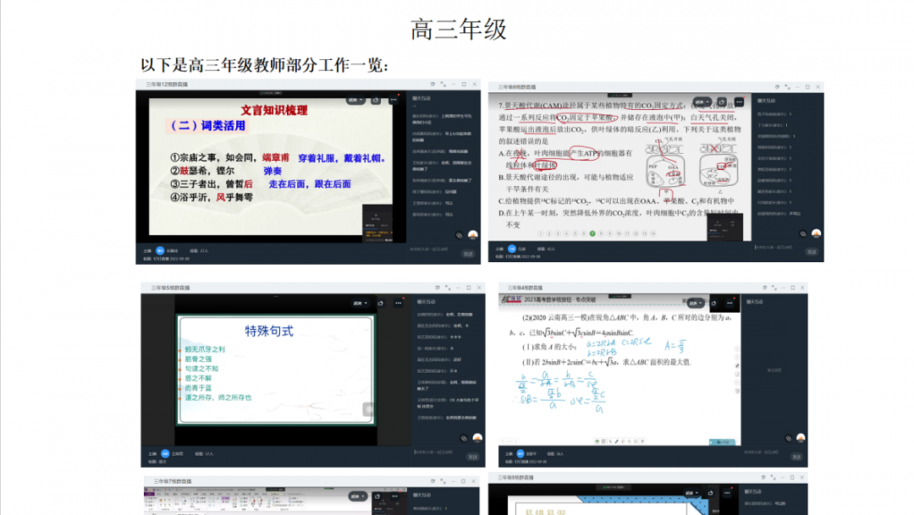Click the heading 高三年级
The image size is (914, 515).
coord(459,29)
